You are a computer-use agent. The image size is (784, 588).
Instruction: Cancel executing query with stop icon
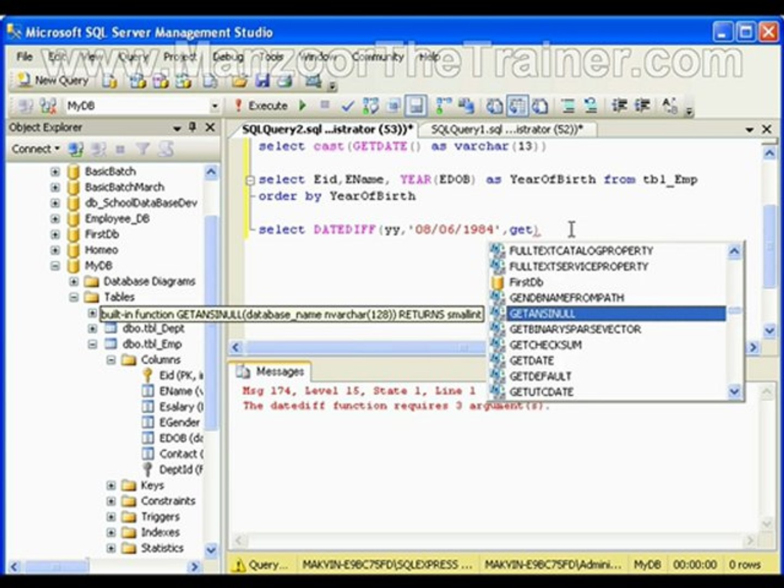325,105
